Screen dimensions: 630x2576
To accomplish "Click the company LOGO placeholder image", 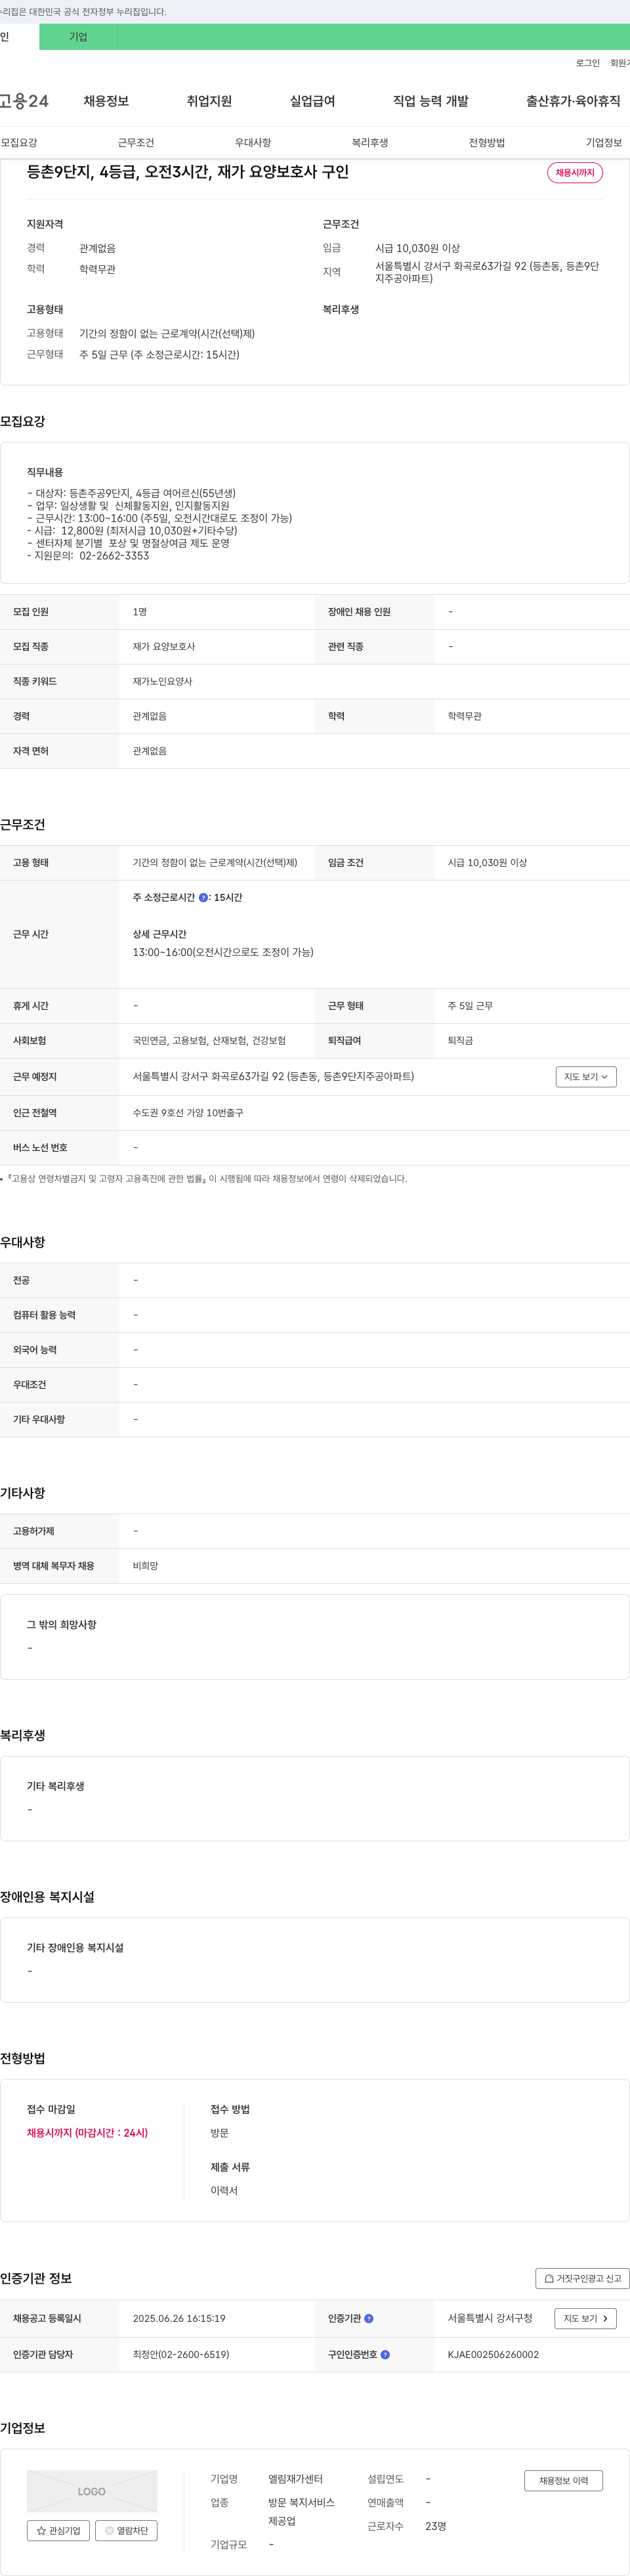I will tap(92, 2491).
